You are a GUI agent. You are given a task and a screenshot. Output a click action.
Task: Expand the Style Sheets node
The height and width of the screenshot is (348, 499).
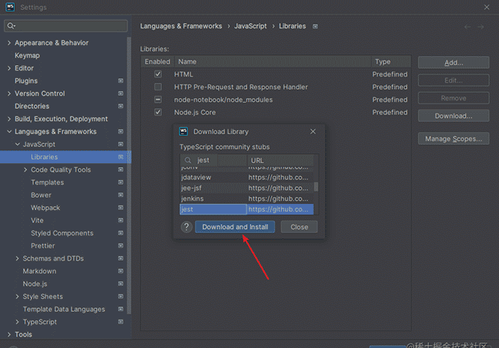[17, 297]
